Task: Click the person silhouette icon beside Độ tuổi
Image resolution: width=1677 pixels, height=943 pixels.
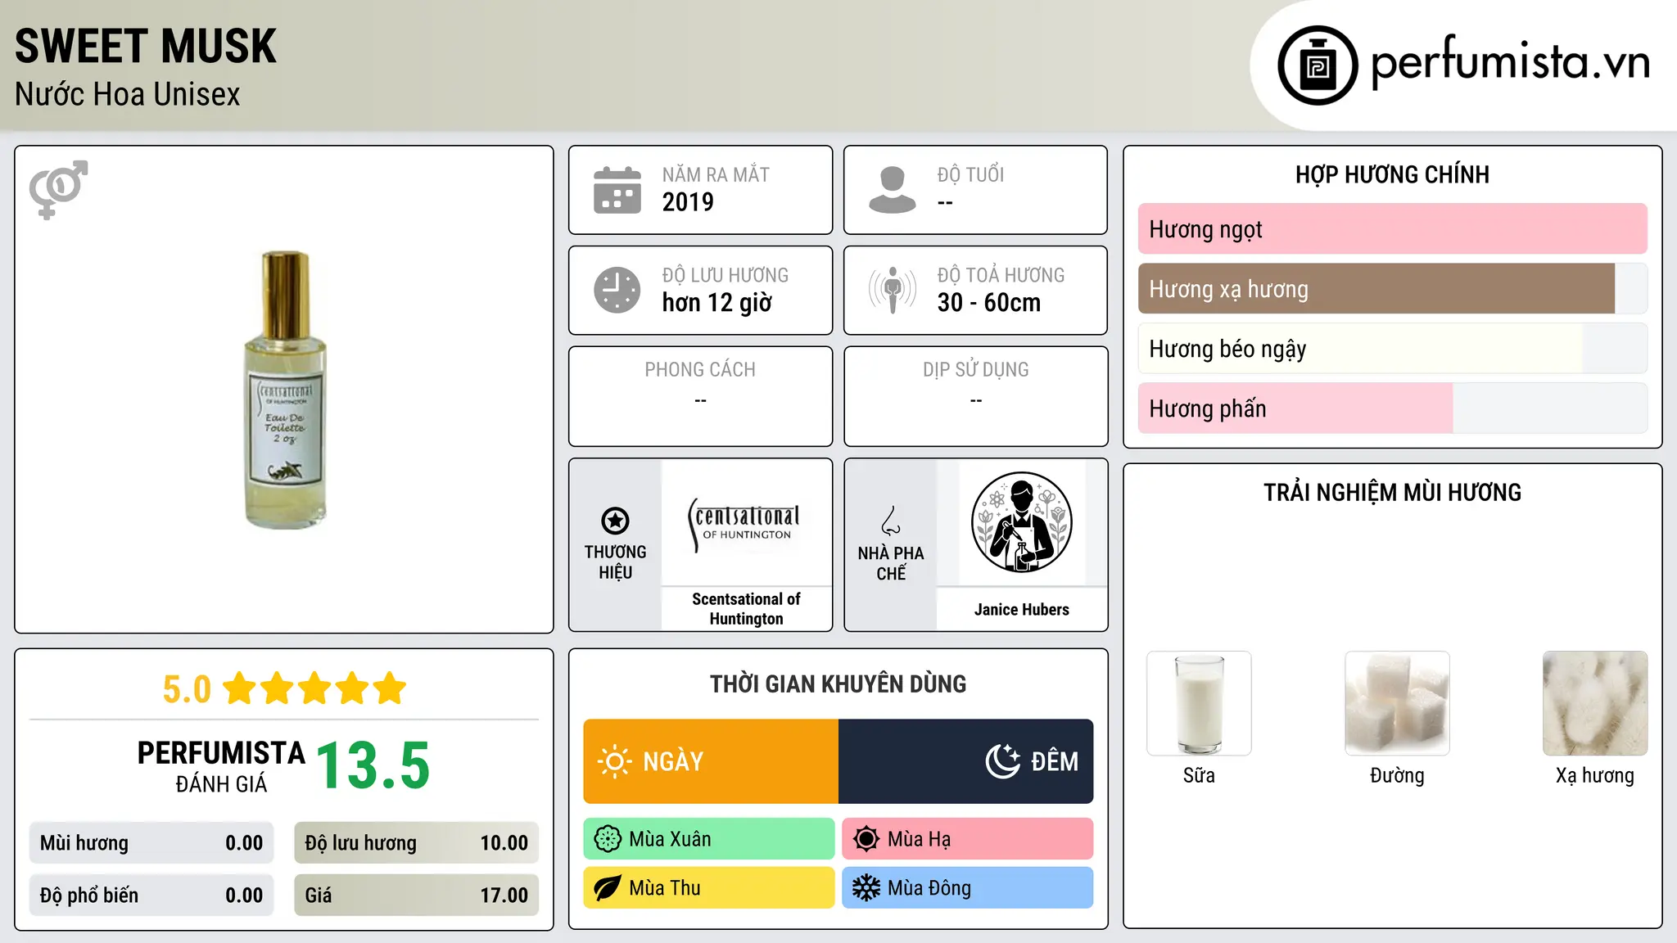Action: tap(893, 190)
